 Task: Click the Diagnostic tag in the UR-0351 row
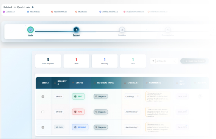tap(101, 96)
